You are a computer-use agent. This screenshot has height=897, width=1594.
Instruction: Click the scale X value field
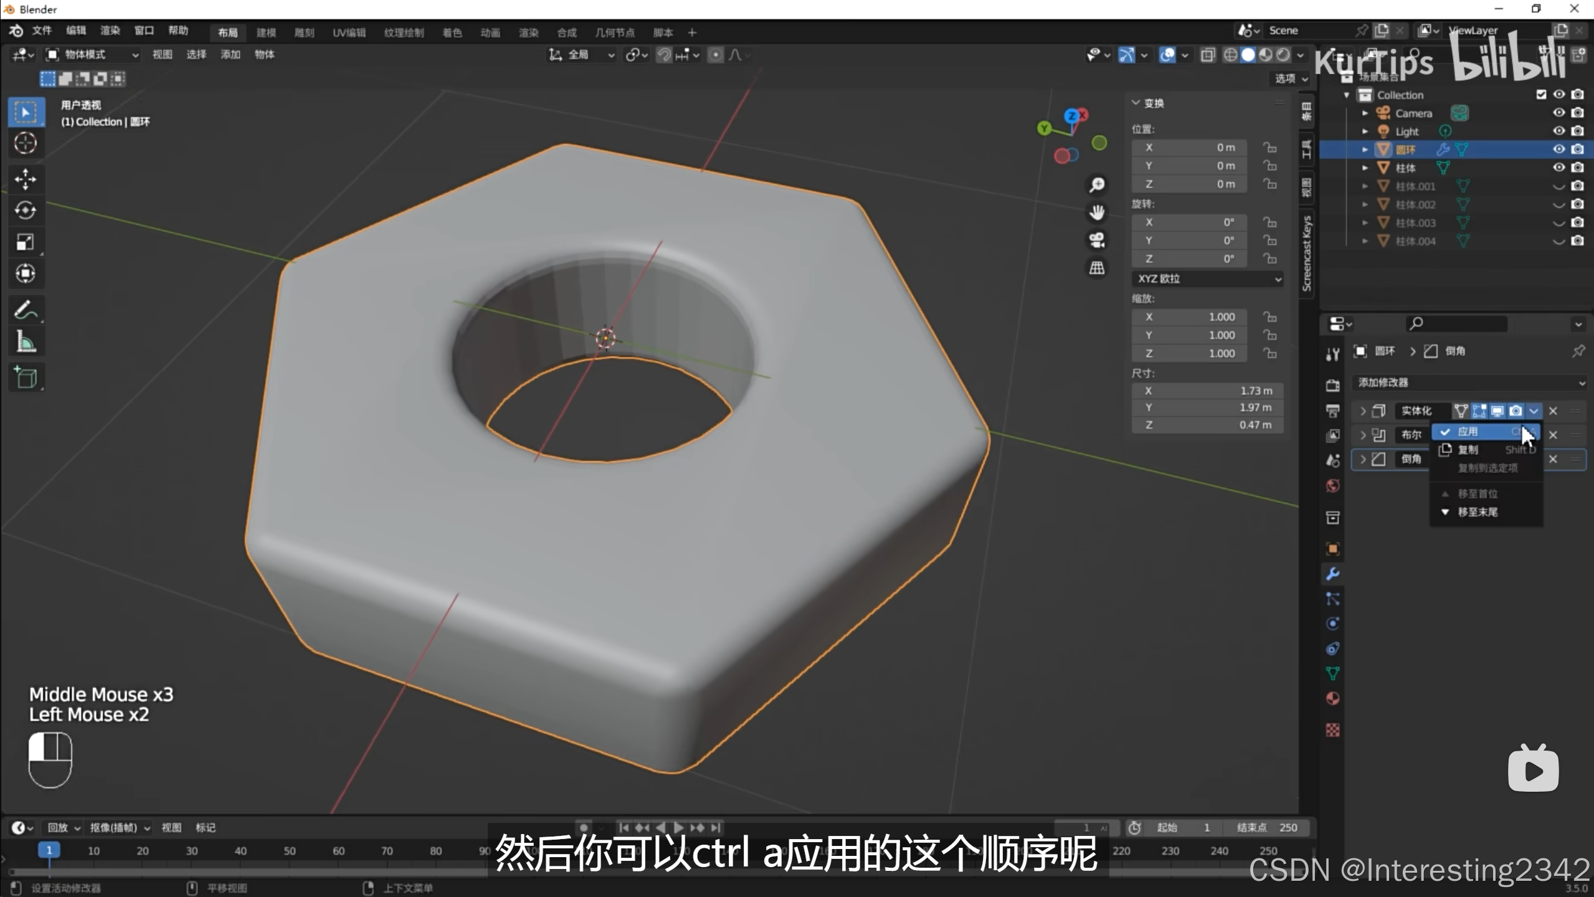1190,317
